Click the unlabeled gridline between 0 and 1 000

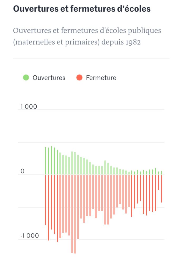point(91,143)
